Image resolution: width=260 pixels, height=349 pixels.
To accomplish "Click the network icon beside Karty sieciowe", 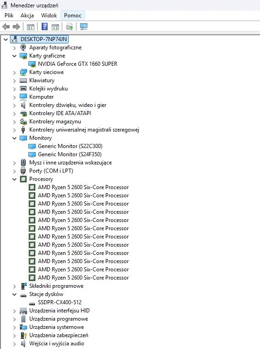I will click(x=23, y=72).
